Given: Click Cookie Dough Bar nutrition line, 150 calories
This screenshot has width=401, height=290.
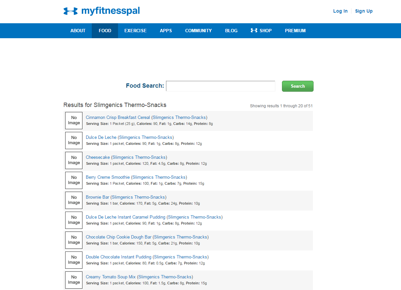Looking at the screenshot, I should (x=143, y=243).
